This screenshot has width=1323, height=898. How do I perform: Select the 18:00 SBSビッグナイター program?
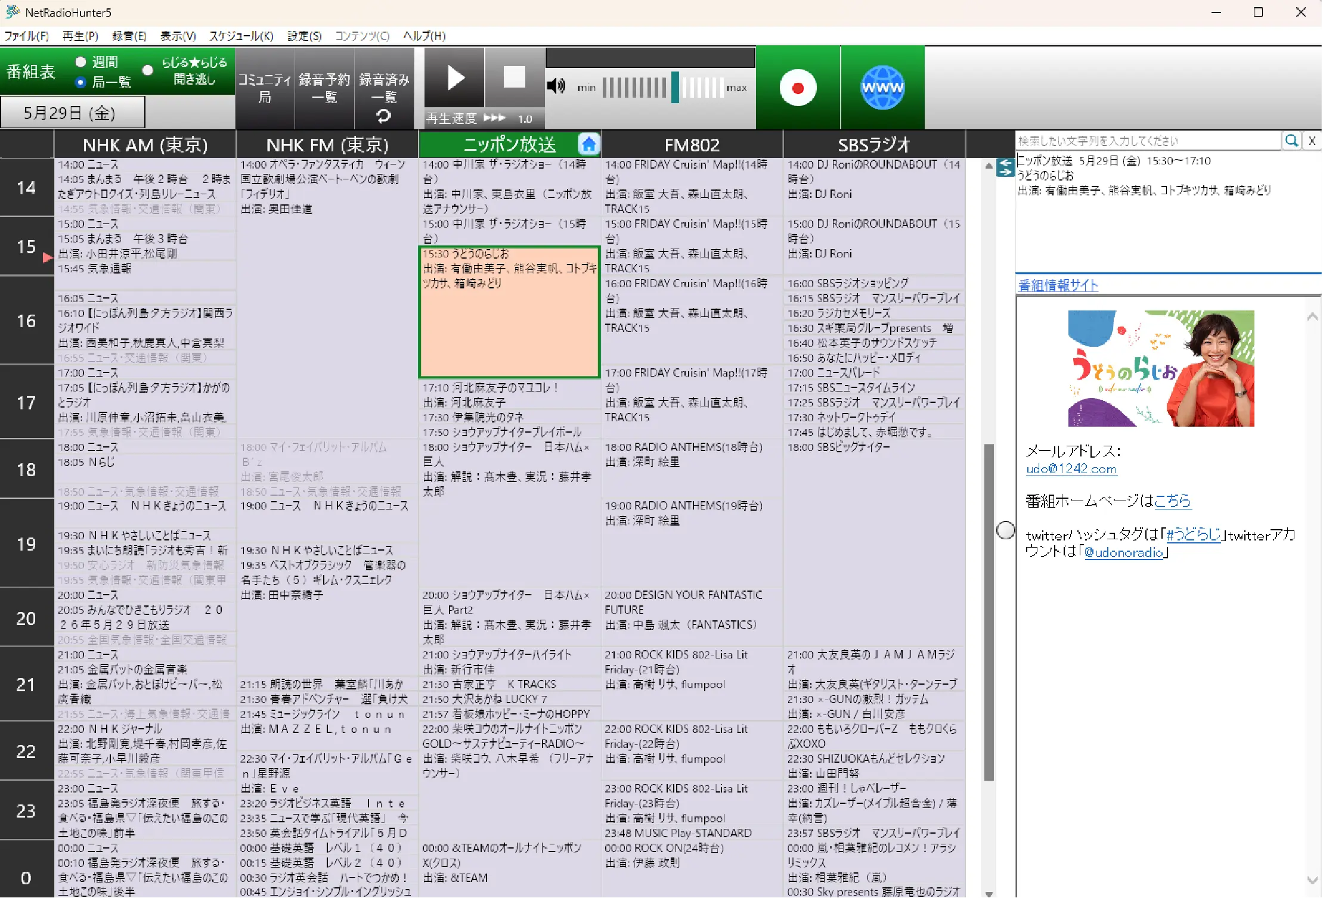[x=874, y=542]
